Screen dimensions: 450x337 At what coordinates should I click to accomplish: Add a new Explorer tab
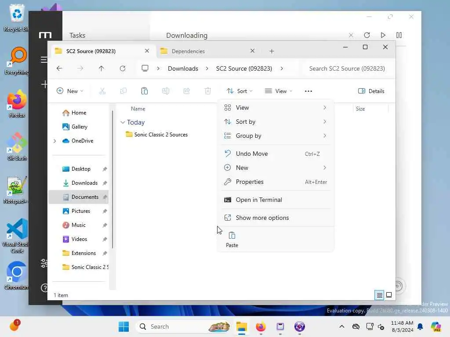click(x=272, y=51)
